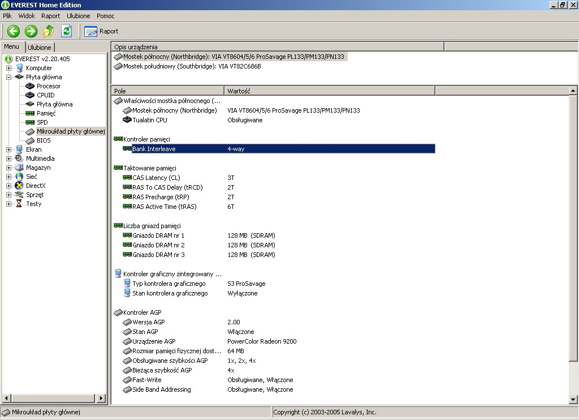Select the Multimedia speaker icon

coord(19,158)
